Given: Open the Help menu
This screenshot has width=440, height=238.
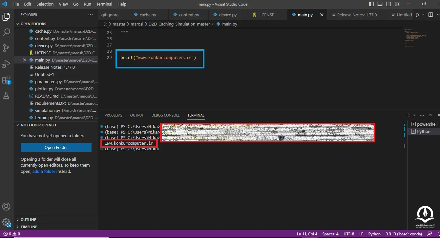Looking at the screenshot, I should [122, 4].
